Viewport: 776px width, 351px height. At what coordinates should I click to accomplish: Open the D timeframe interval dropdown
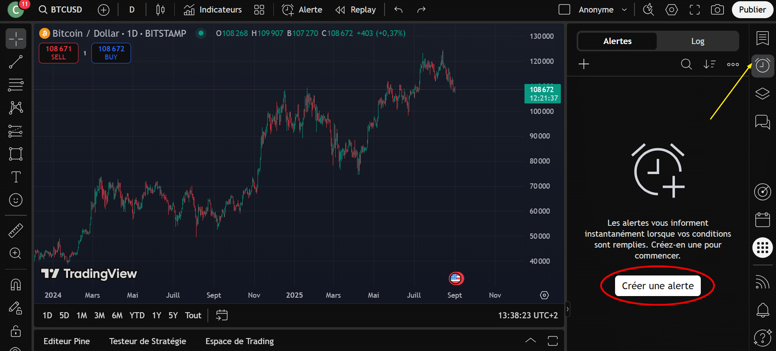pyautogui.click(x=132, y=10)
